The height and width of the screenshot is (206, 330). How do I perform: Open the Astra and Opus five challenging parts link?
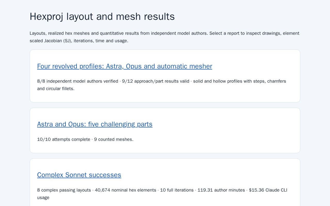(x=95, y=124)
